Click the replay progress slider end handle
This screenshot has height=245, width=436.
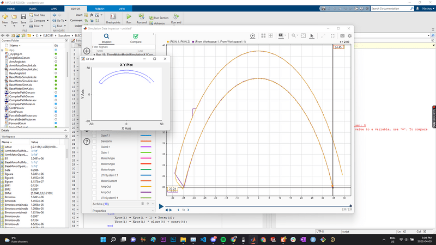point(350,206)
